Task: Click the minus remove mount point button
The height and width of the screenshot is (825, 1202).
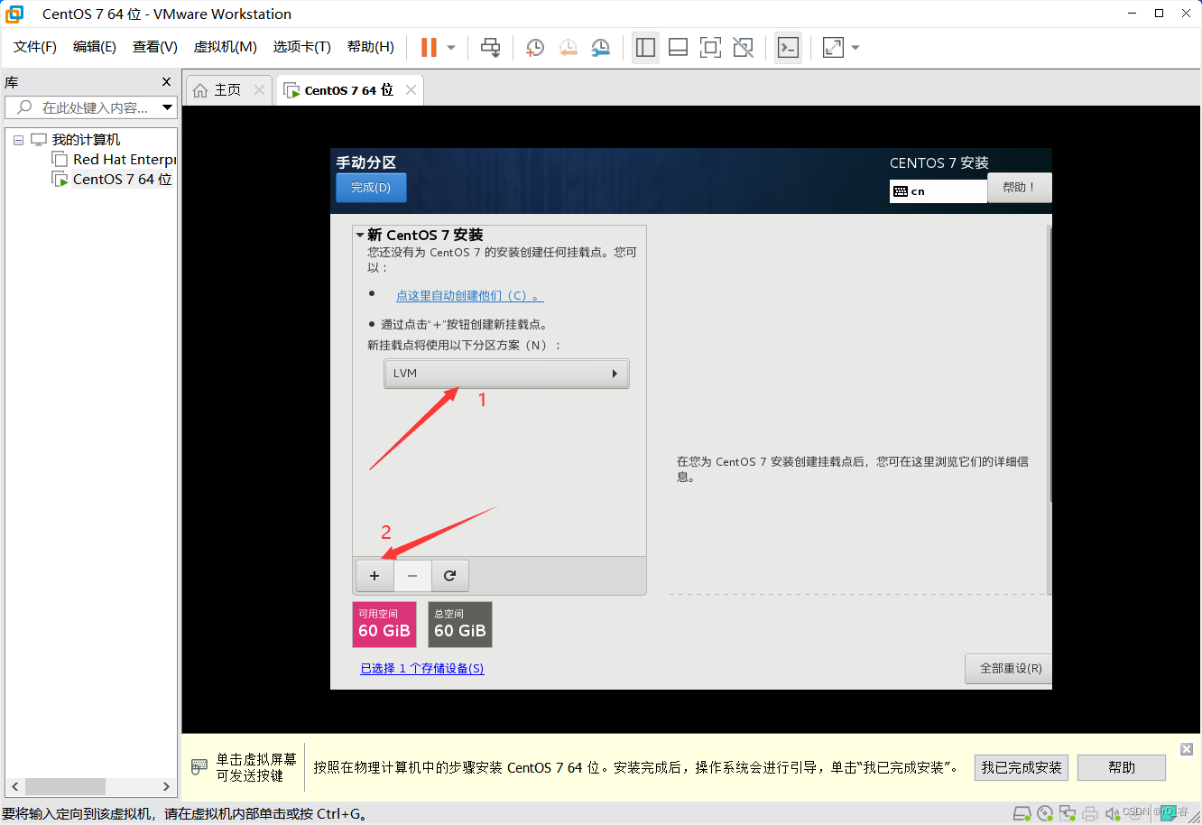Action: coord(412,576)
